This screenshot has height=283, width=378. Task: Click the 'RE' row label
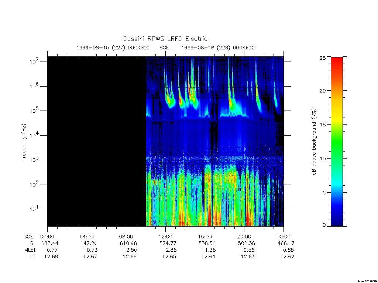coord(33,244)
